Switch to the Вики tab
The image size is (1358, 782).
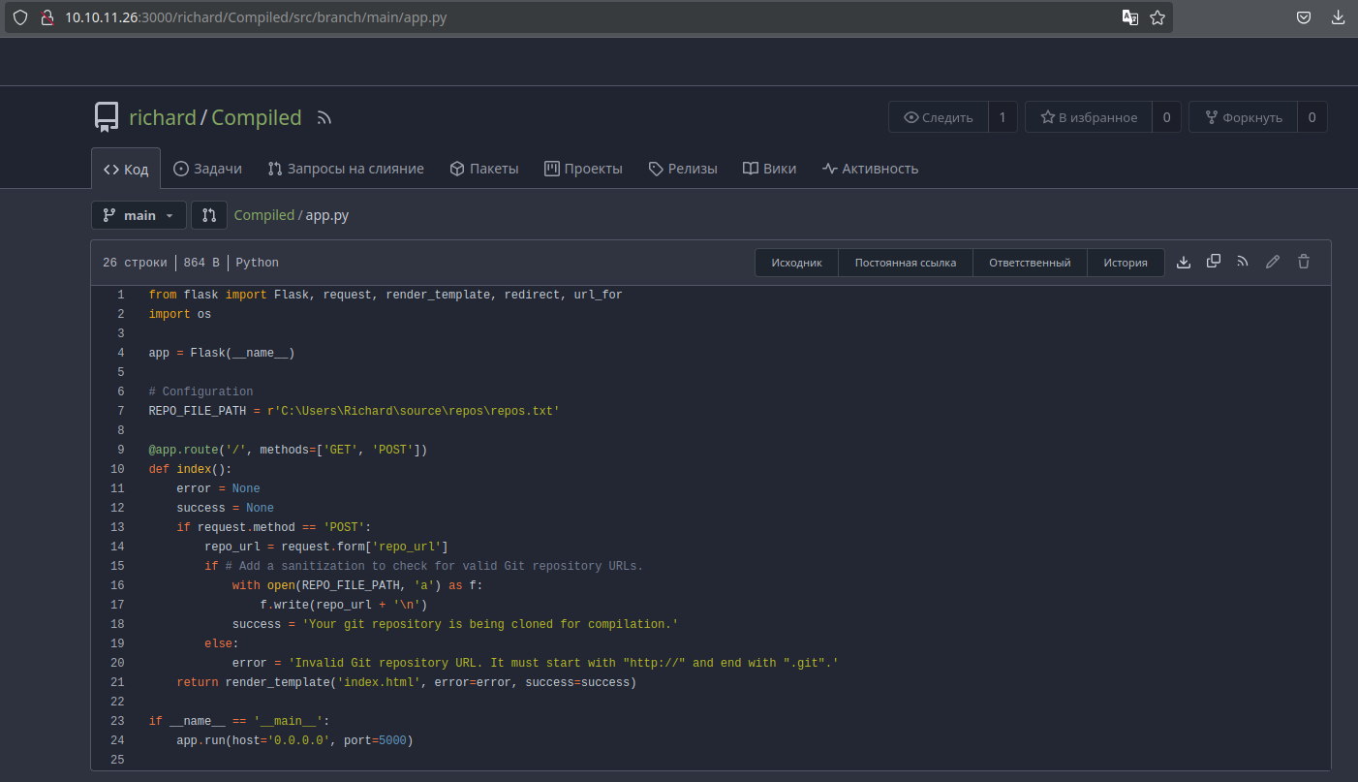click(x=770, y=169)
